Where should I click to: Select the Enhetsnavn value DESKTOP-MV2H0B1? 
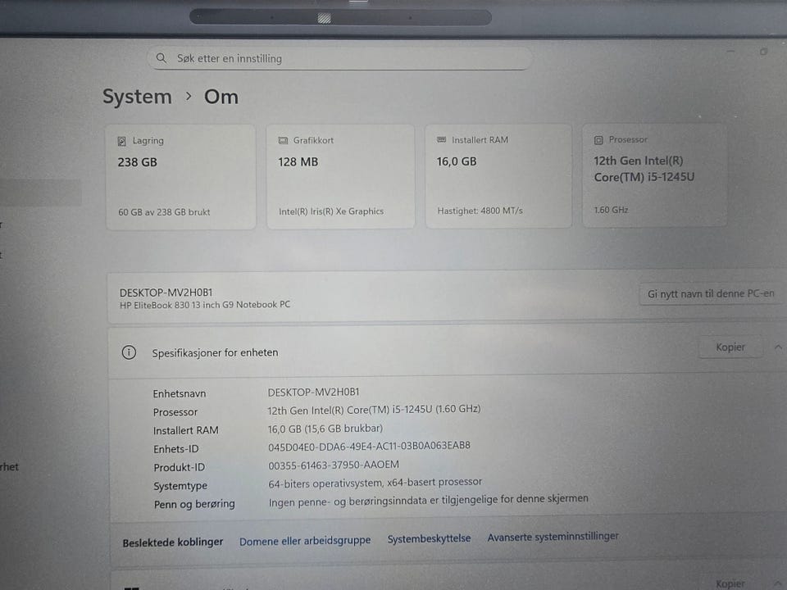[x=313, y=392]
